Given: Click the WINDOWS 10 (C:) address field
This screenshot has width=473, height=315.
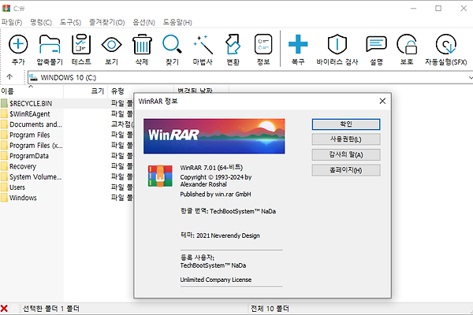Looking at the screenshot, I should (x=248, y=77).
